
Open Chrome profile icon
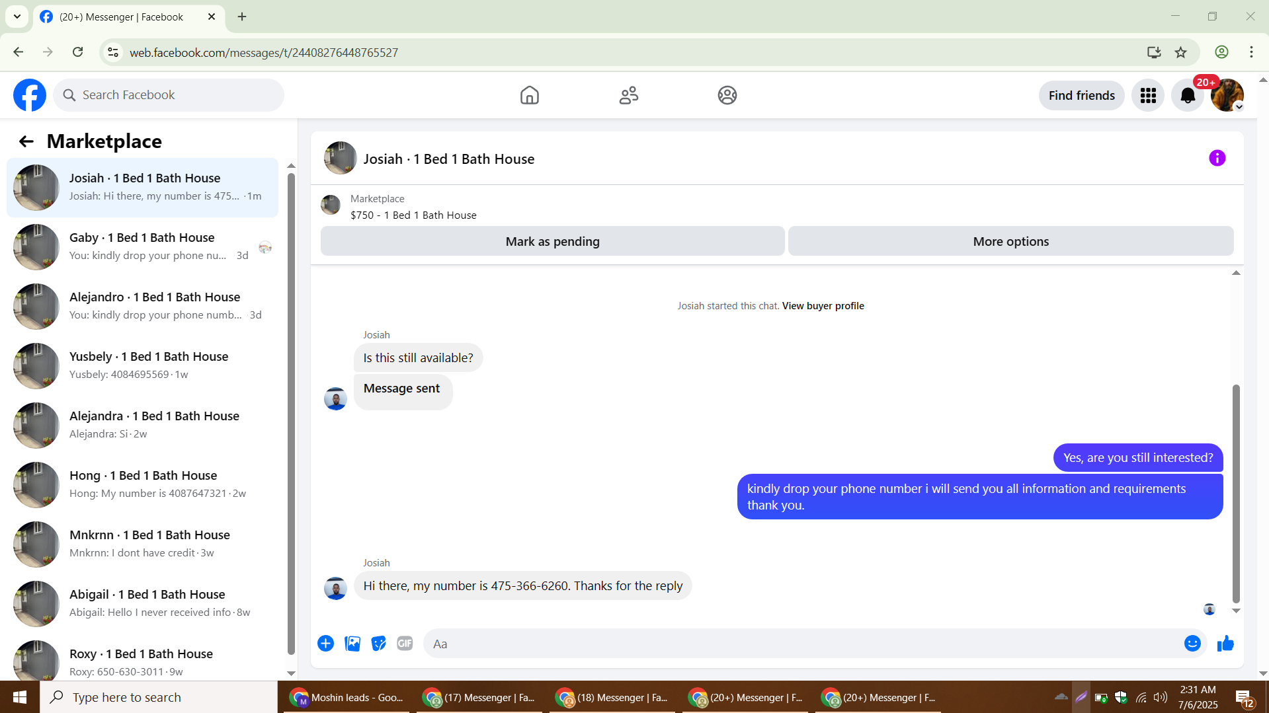click(x=1221, y=52)
